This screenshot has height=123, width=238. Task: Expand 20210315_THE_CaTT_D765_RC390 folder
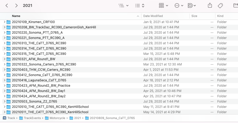tap(5, 54)
